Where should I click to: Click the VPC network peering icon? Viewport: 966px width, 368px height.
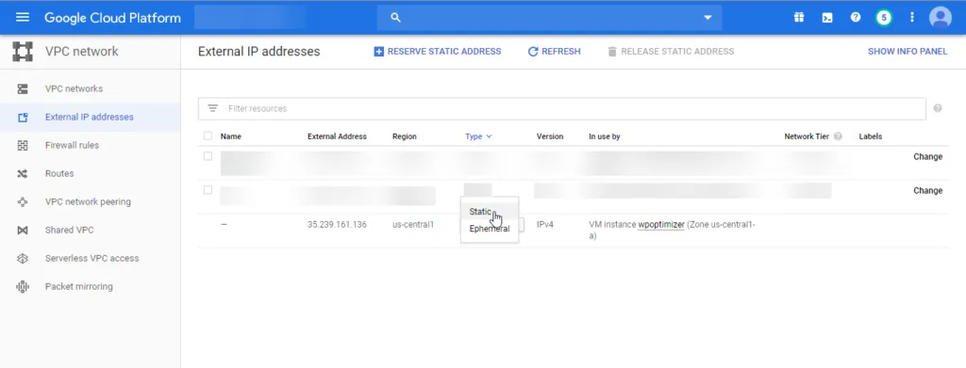(23, 202)
